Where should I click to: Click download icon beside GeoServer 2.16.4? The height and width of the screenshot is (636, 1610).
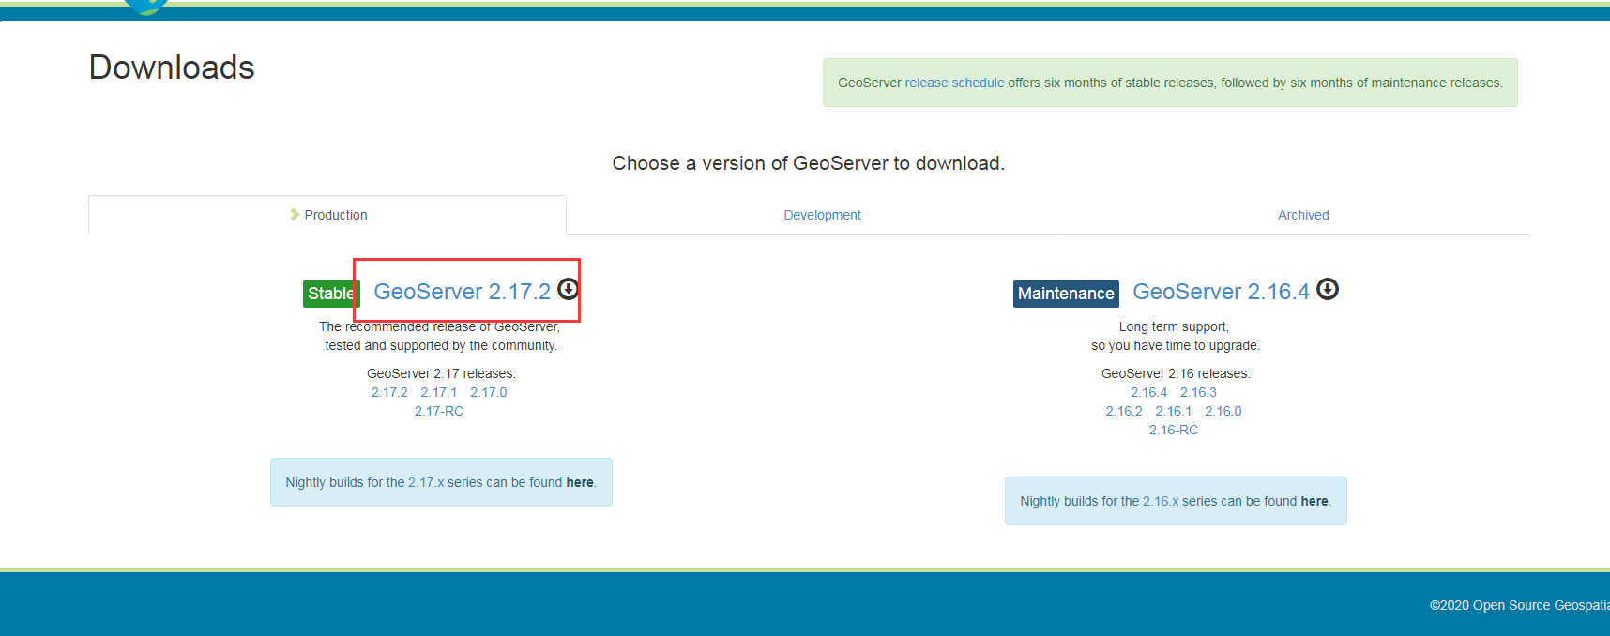[1327, 289]
